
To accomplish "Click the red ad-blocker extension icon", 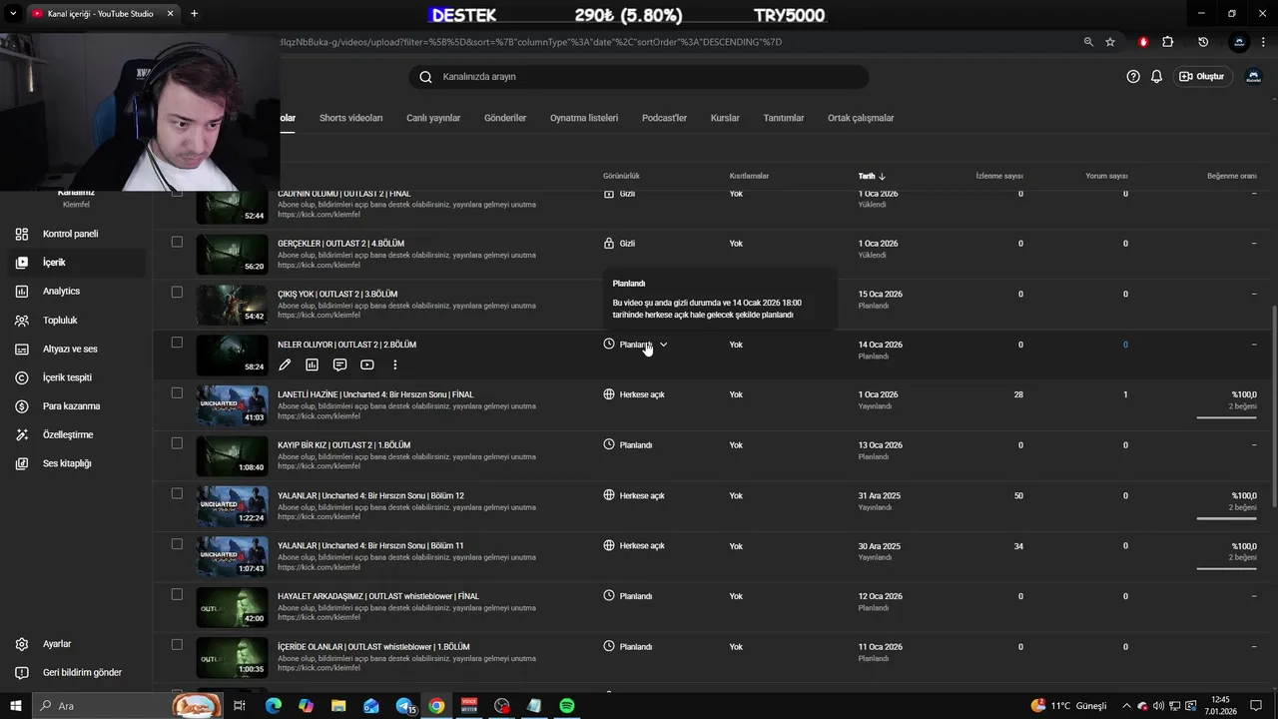I will [x=1143, y=42].
